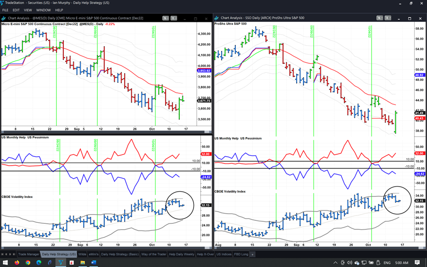Switch to the Way of the Trader tab
The height and width of the screenshot is (267, 427).
154,255
